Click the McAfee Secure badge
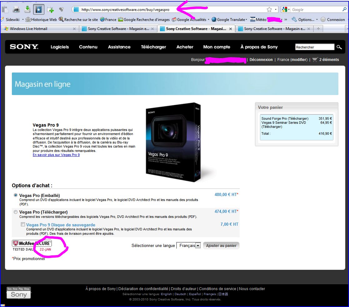This screenshot has height=307, width=349. tap(32, 246)
